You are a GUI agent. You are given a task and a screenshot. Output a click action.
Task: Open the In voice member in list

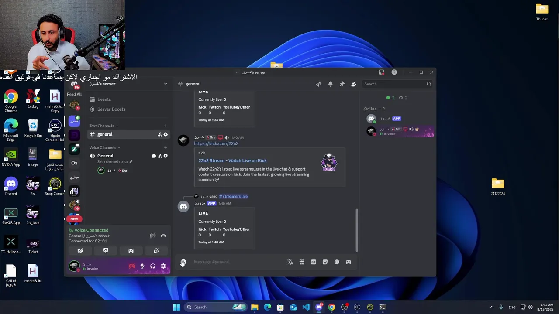pos(400,131)
